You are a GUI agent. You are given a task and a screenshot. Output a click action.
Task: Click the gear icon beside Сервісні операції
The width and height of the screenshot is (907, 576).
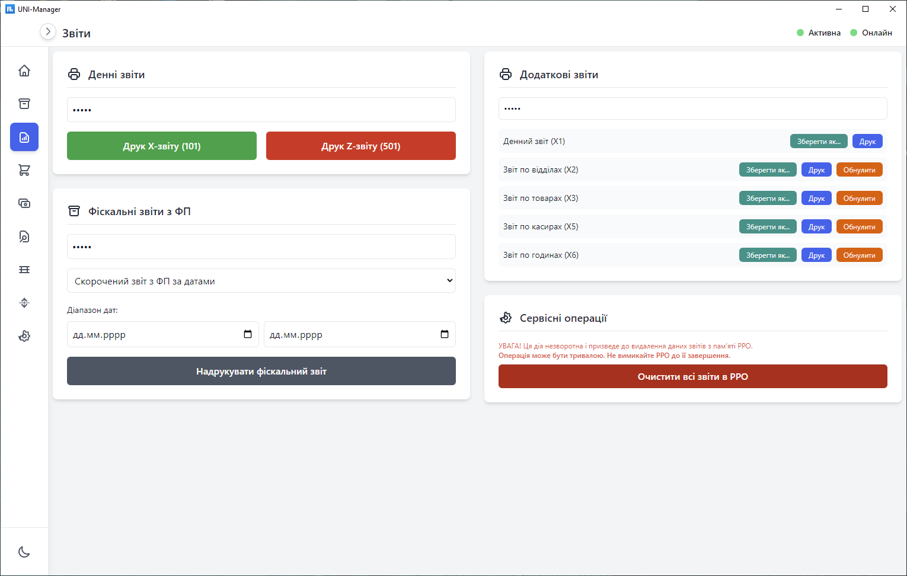click(x=506, y=318)
